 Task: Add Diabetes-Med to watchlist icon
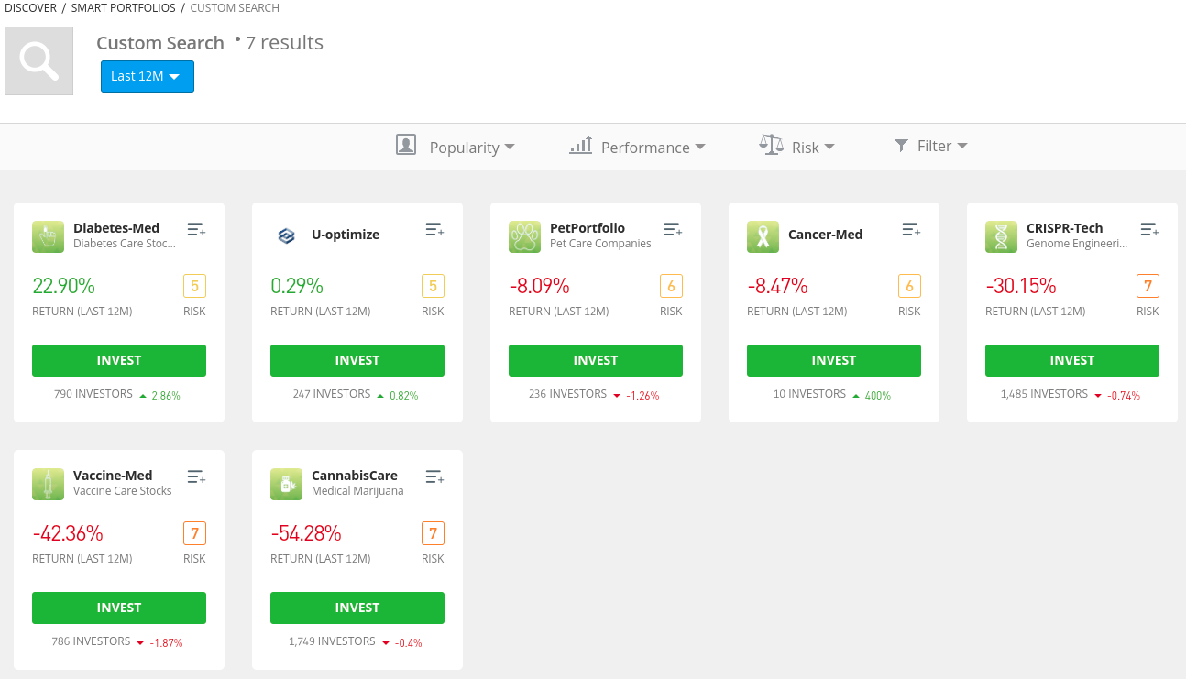(196, 229)
